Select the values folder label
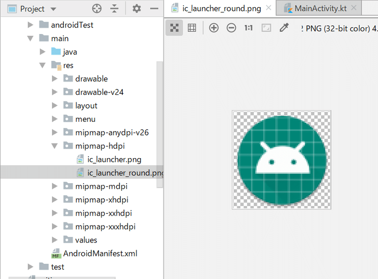 point(86,240)
